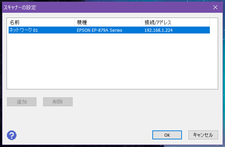Click the EPSON EP-879A Series model cell

[x=100, y=30]
